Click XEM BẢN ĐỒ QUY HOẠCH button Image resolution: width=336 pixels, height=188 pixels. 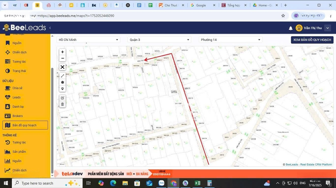click(312, 40)
